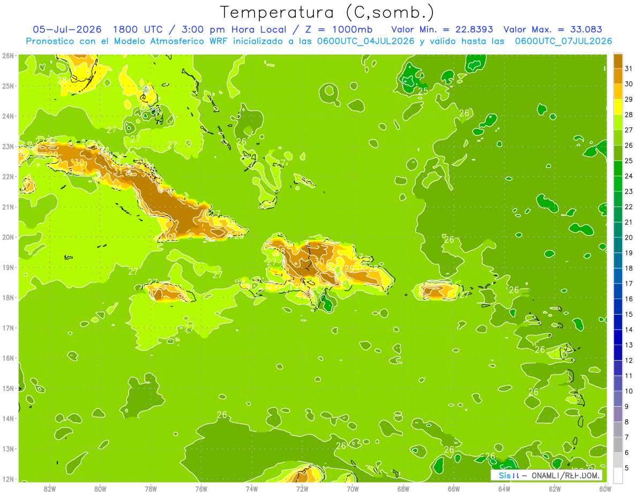Pick the gold legend segment between 29 and 30

pos(617,91)
